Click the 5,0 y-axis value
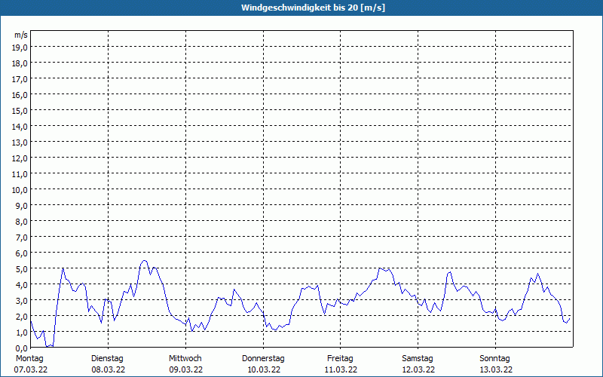This screenshot has height=377, width=603. 20,268
